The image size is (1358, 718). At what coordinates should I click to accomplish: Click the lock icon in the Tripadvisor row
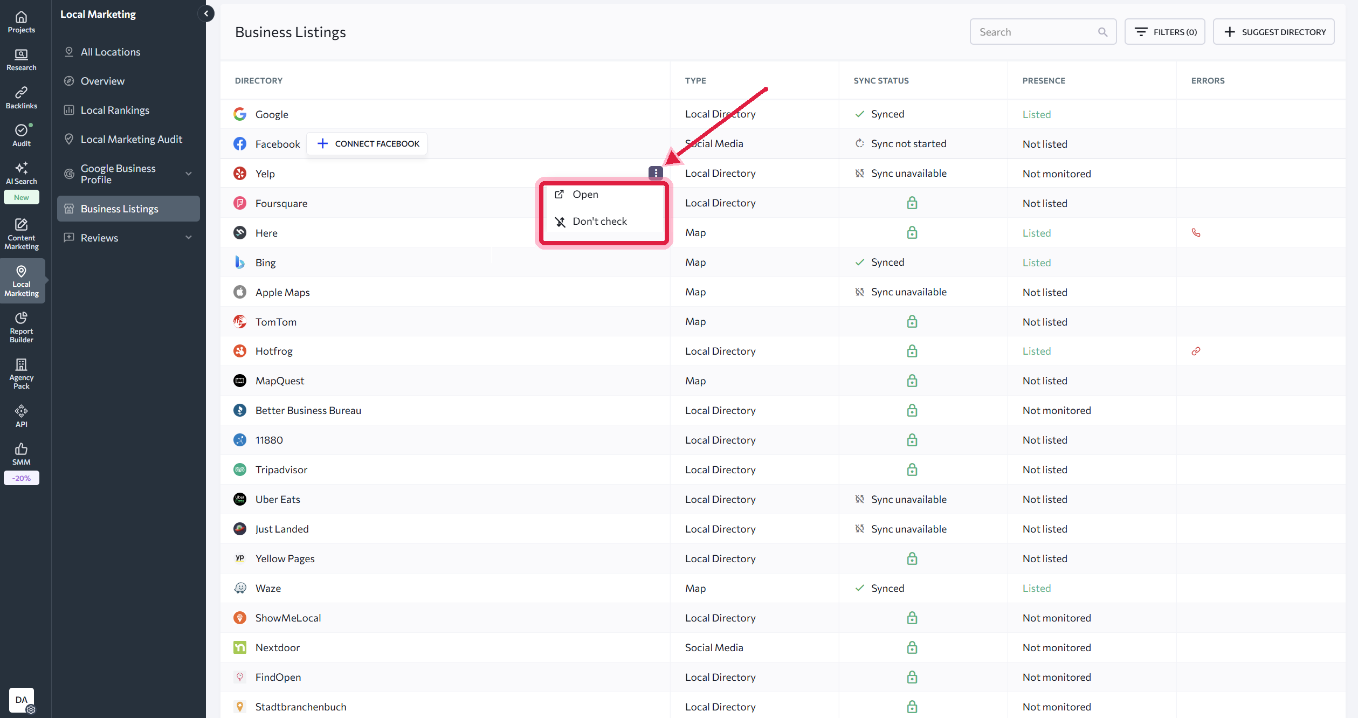coord(912,470)
